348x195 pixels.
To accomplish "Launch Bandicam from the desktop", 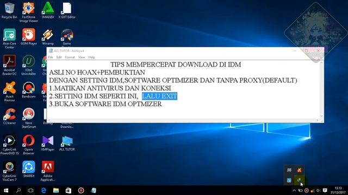I will [x=29, y=90].
